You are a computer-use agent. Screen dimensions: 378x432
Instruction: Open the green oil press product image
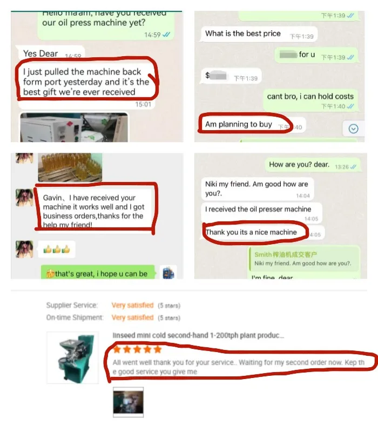(x=73, y=357)
